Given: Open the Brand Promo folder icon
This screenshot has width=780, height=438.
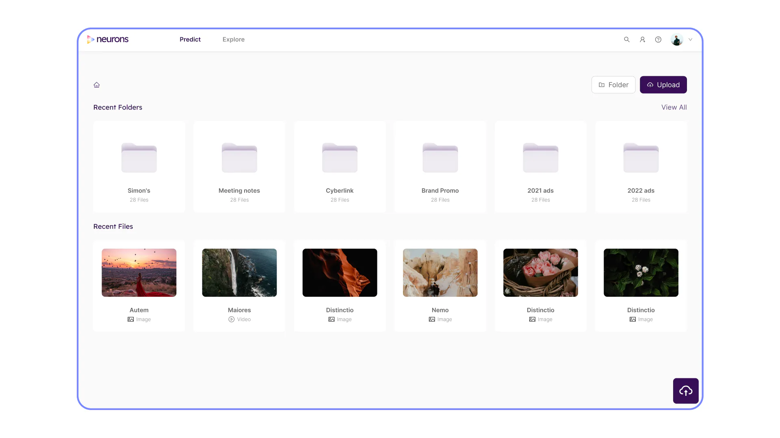Looking at the screenshot, I should [x=440, y=158].
